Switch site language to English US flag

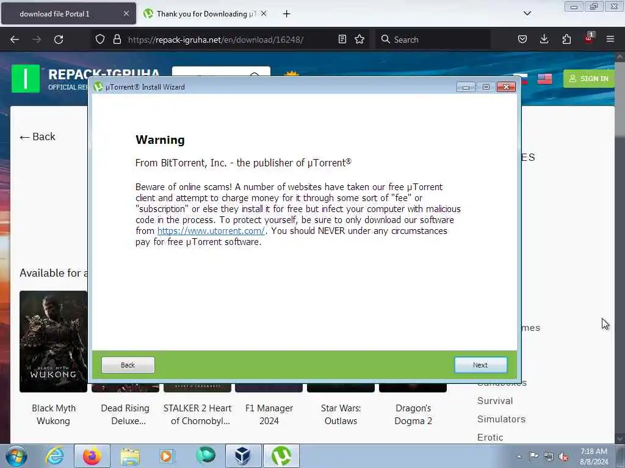(544, 79)
